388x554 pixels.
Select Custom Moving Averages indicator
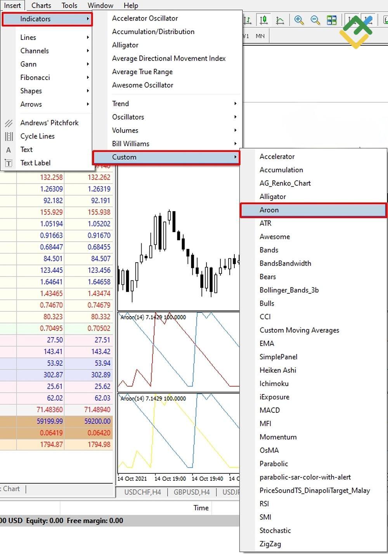[314, 331]
